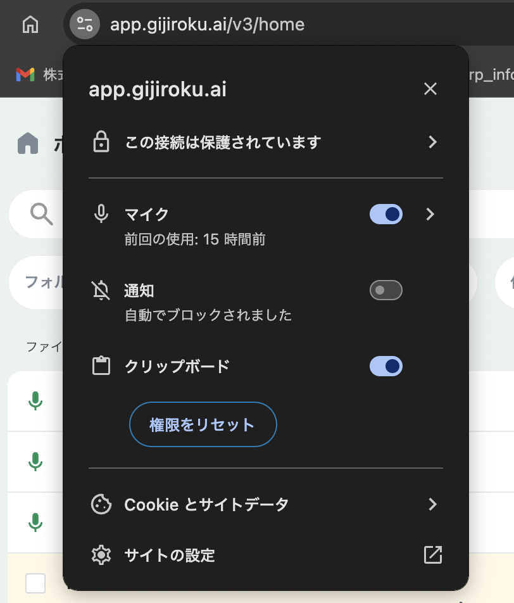Toggle the 通知 permission switch
The width and height of the screenshot is (514, 603).
tap(386, 290)
